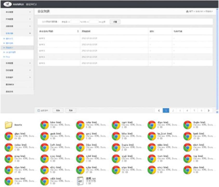Focus the first percentage input field in the filter bar
Viewport: 219px width, 187px height.
(75, 22)
